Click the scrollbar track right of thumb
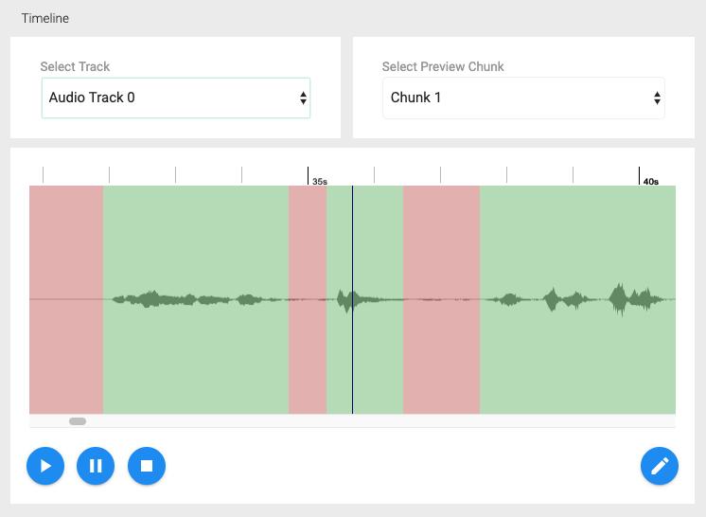The image size is (706, 517). pos(379,421)
